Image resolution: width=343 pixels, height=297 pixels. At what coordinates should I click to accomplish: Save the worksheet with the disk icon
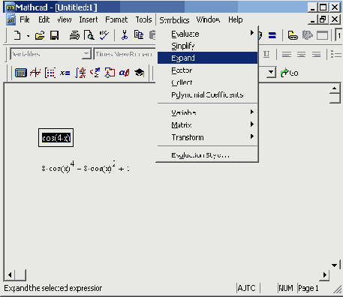click(x=54, y=35)
